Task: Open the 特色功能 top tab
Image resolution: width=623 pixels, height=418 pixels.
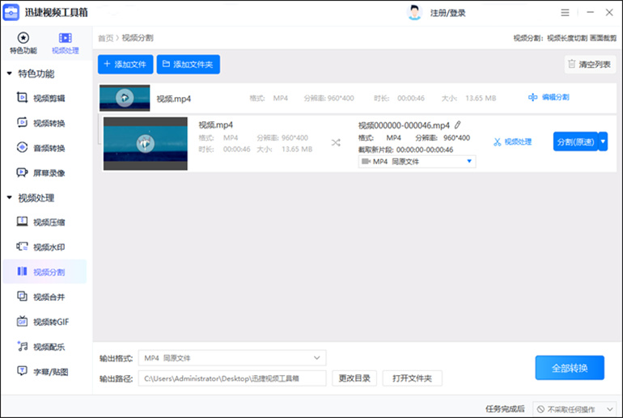Action: pyautogui.click(x=23, y=43)
